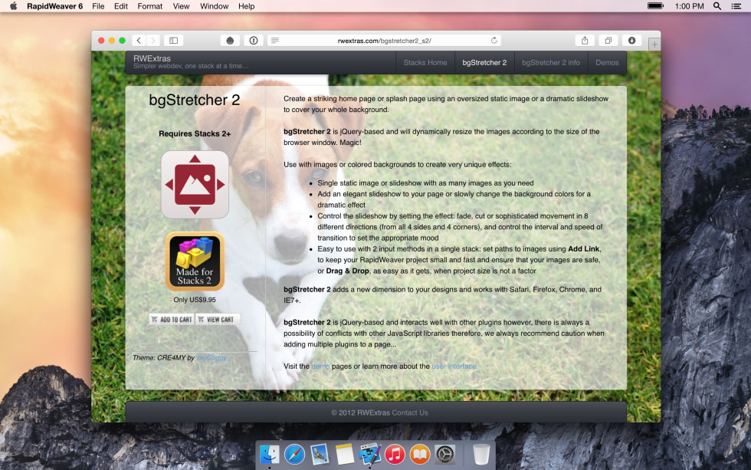Follow the demo link in text

(320, 366)
